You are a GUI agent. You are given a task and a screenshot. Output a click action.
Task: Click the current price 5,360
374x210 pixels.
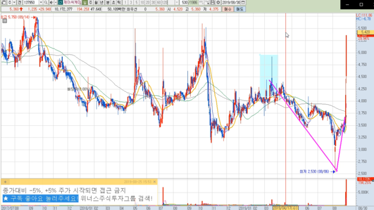pos(14,9)
